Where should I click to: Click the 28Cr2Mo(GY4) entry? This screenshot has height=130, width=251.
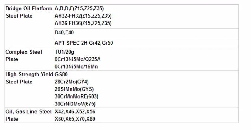click(x=72, y=82)
